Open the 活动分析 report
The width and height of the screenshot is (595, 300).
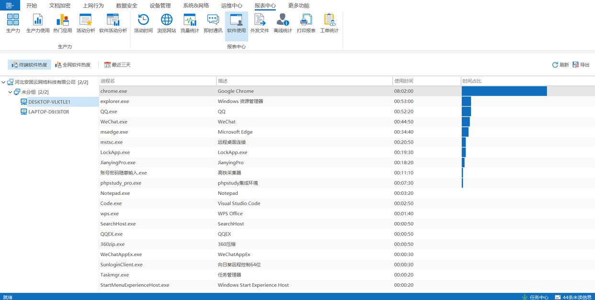pos(86,23)
